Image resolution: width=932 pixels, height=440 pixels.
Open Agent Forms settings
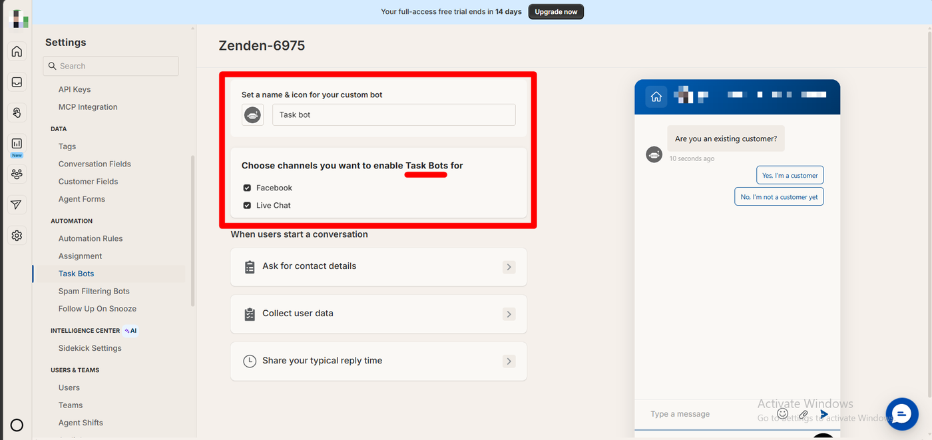(82, 199)
